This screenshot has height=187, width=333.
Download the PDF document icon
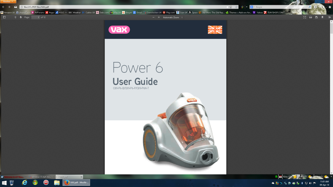point(316,18)
